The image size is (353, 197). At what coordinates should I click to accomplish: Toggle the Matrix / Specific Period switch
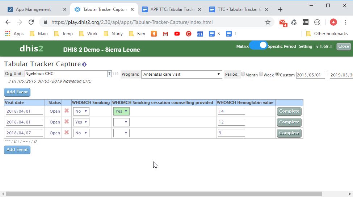[258, 46]
